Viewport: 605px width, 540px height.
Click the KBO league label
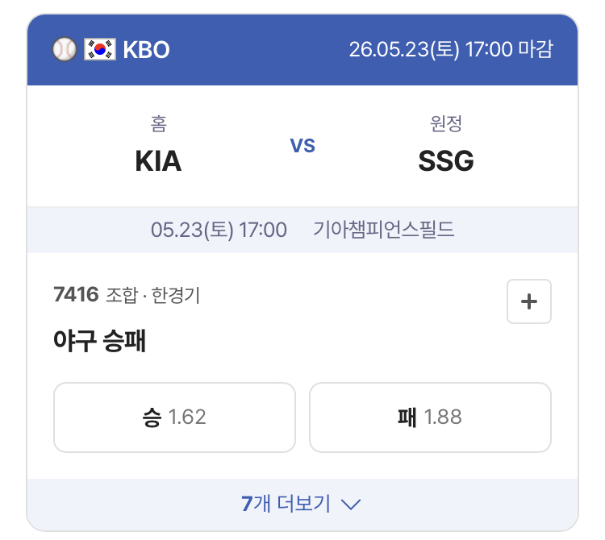pos(146,50)
